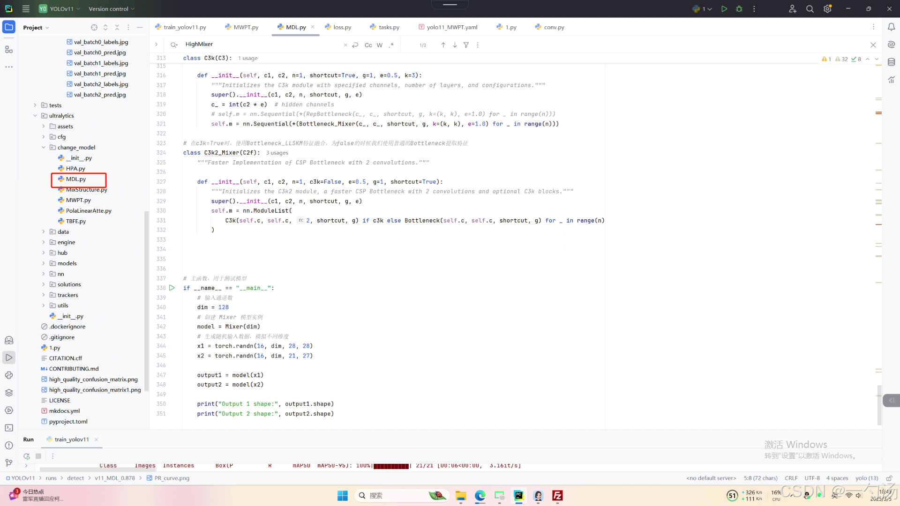This screenshot has width=900, height=506.
Task: Click the Search Everywhere magnifier icon
Action: point(810,9)
